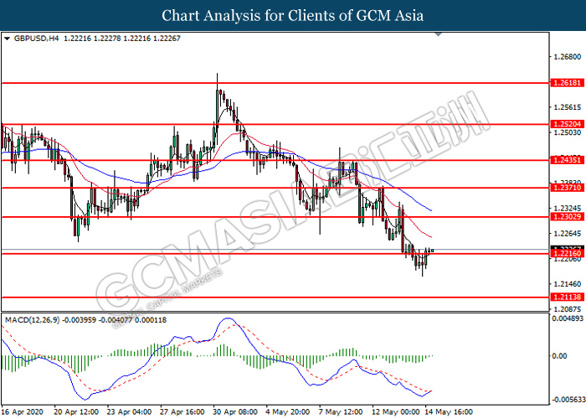Image resolution: width=586 pixels, height=419 pixels.
Task: Select the 1.21138 red price label
Action: (x=567, y=297)
